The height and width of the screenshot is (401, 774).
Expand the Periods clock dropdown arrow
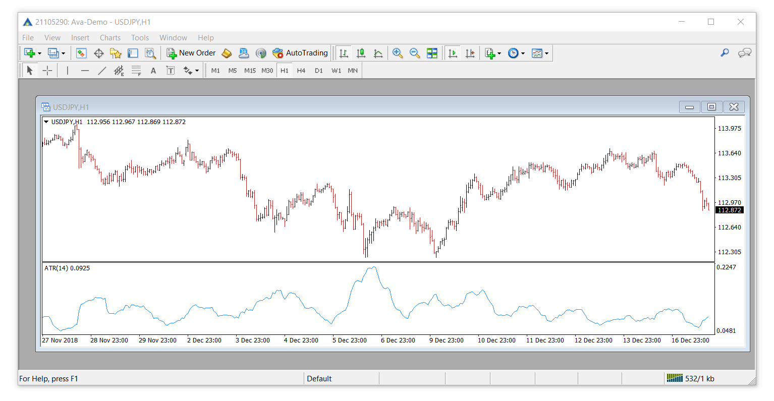pyautogui.click(x=523, y=53)
